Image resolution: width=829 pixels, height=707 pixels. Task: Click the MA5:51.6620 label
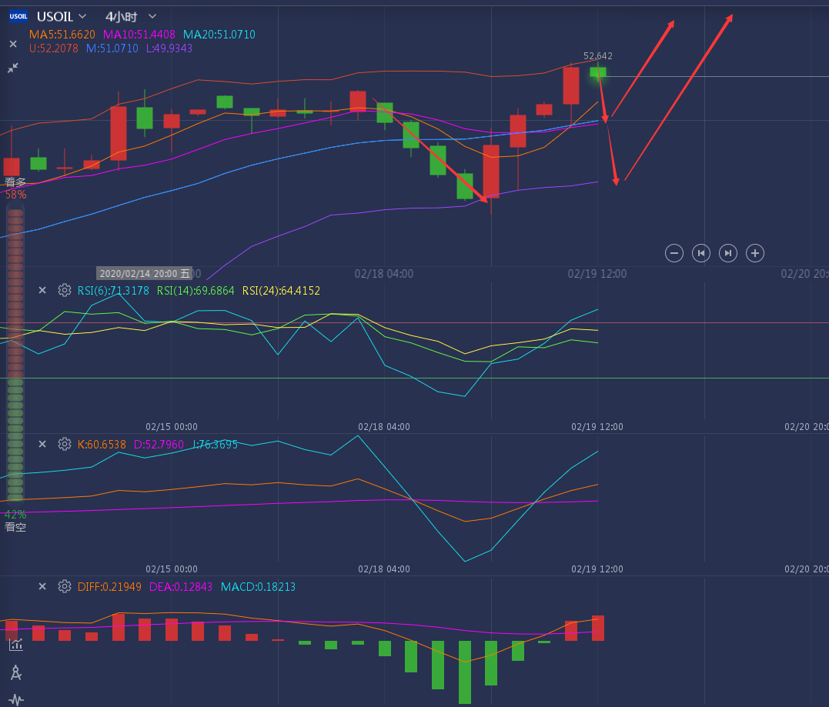click(x=62, y=35)
